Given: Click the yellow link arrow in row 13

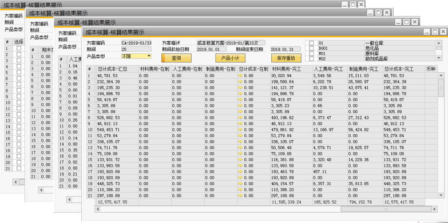Looking at the screenshot, I should pos(240,148).
